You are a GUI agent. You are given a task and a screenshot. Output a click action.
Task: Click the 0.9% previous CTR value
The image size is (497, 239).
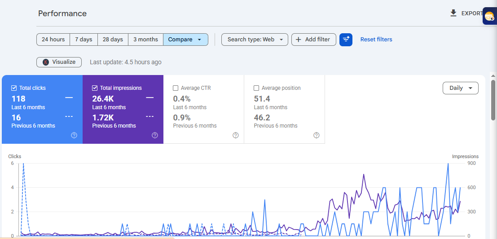click(x=182, y=118)
